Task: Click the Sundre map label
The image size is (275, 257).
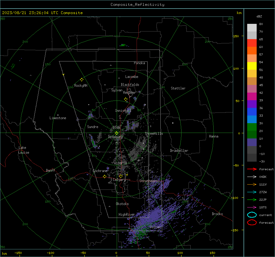Action: point(93,127)
